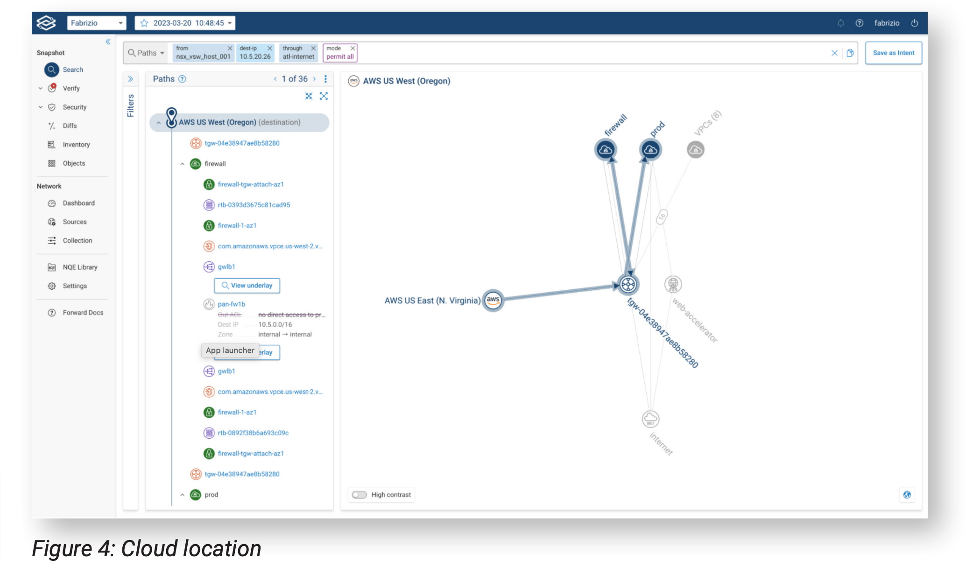Open NQE Library in the sidebar
973x574 pixels.
coord(80,267)
